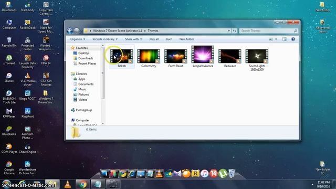This screenshot has height=189, width=336.
Task: Open the Videos library
Action: (x=82, y=100)
